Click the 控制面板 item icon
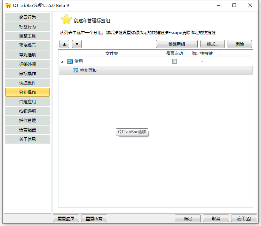The height and width of the screenshot is (226, 261). click(x=76, y=70)
